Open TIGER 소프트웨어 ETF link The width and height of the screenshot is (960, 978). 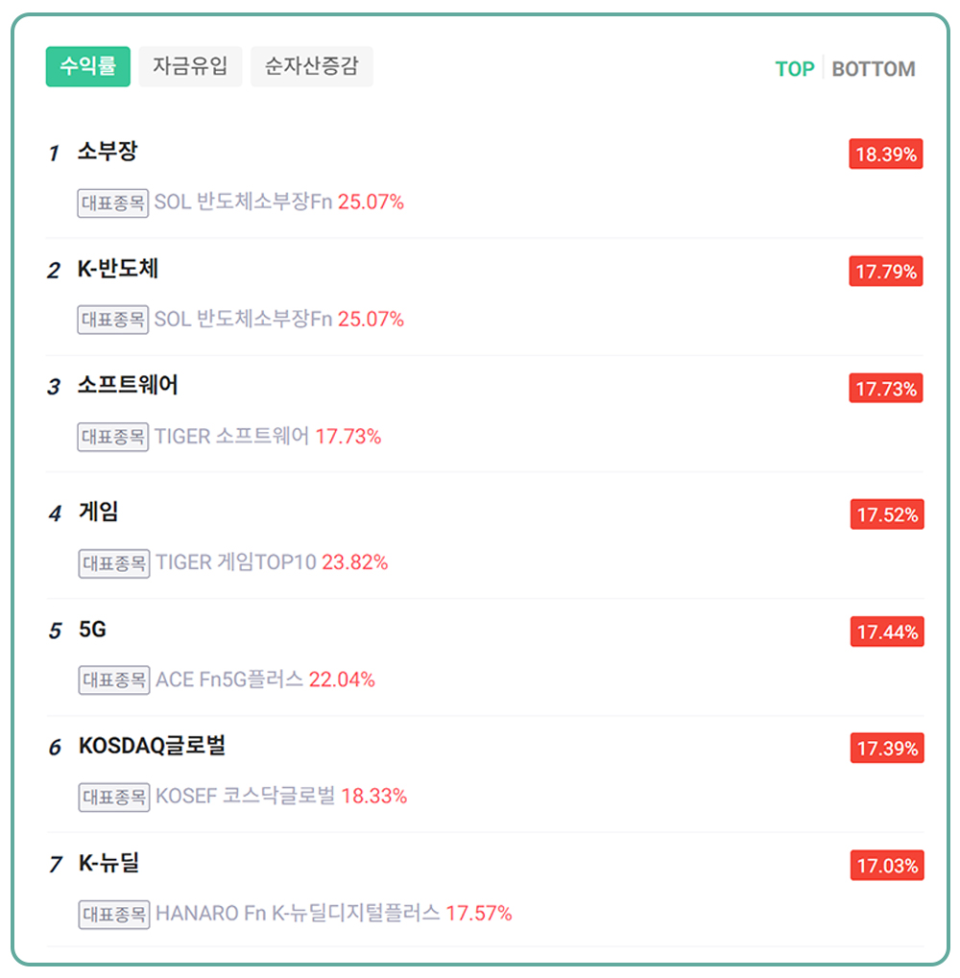[231, 437]
